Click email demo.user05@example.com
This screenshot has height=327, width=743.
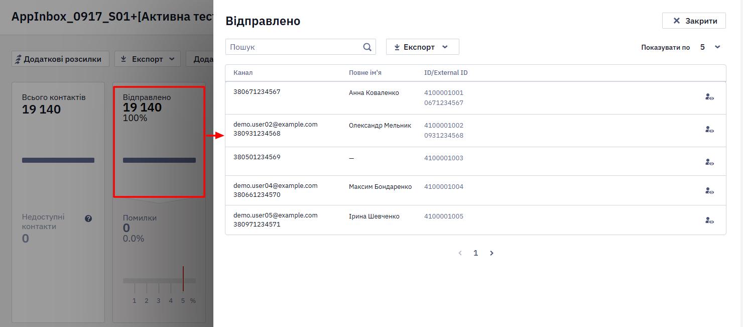276,215
